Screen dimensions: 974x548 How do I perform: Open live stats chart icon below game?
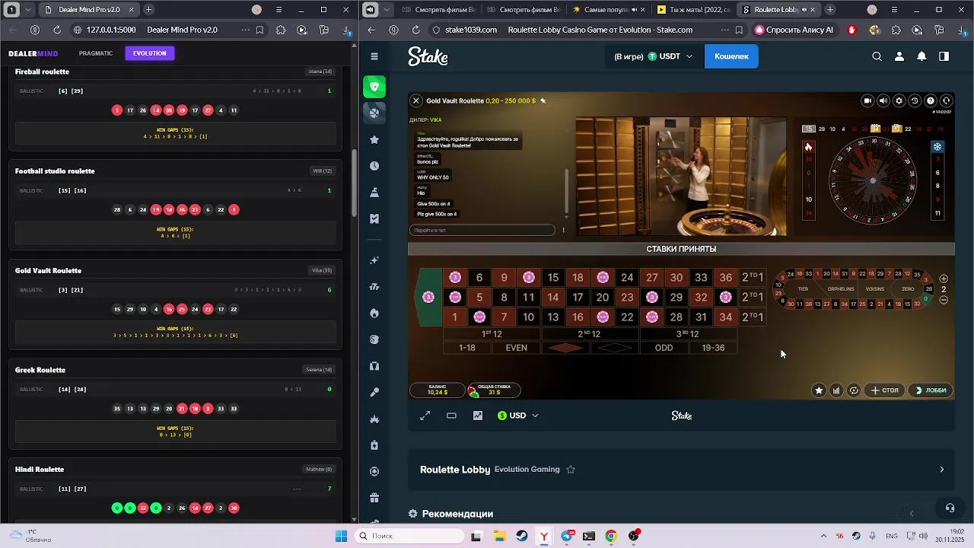point(478,416)
